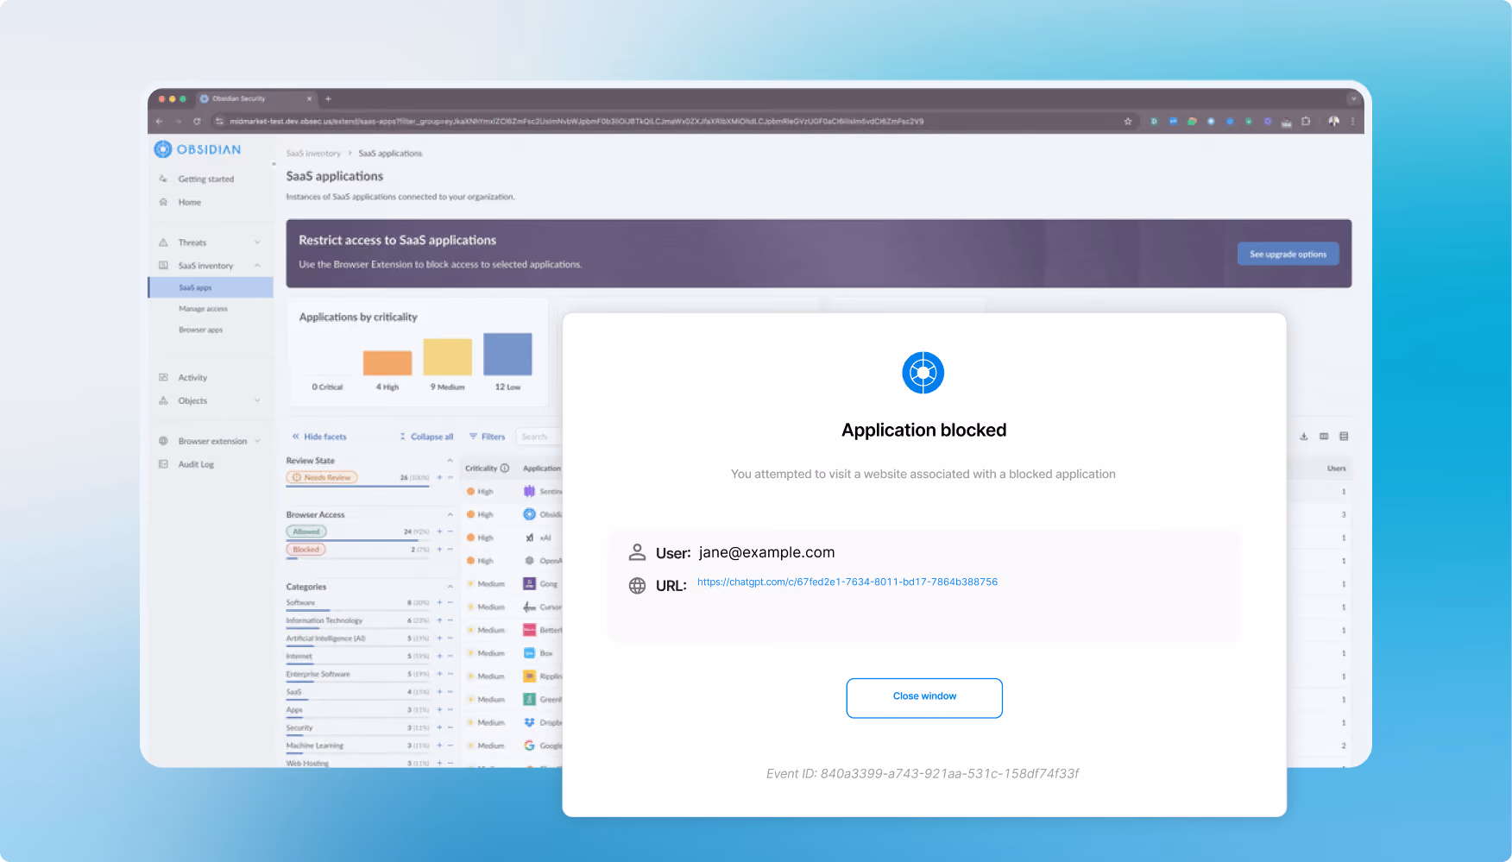Click the Box application icon
Screen dimensions: 1512x862
click(x=529, y=654)
